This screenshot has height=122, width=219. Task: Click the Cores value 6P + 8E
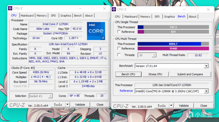[x=75, y=96]
